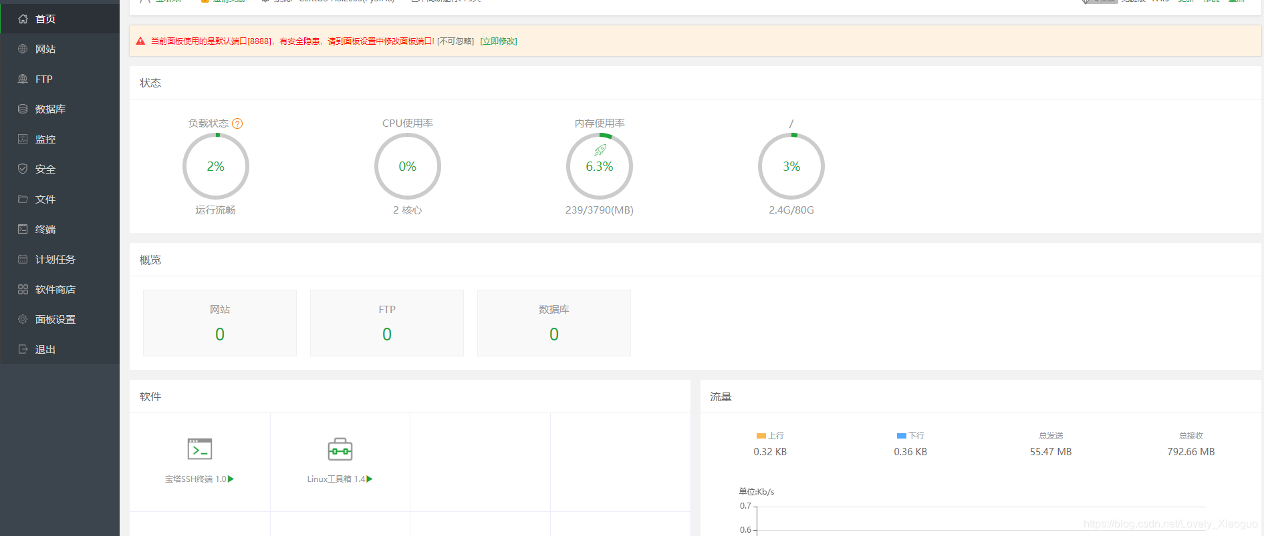Click the 总发送 label
Screen dimensions: 1264x536
1051,436
